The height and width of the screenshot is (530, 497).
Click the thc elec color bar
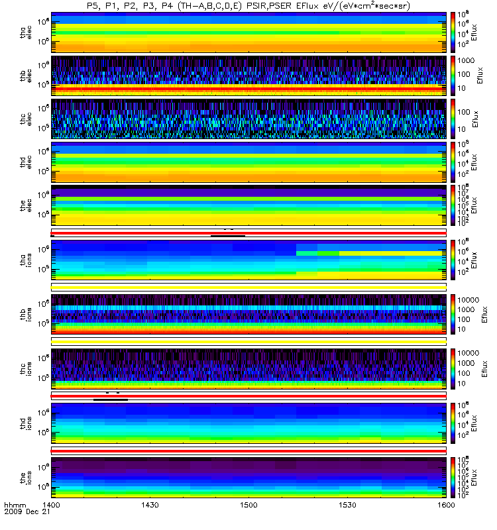(x=453, y=119)
